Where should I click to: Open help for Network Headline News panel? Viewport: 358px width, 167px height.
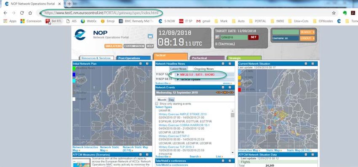(230, 64)
